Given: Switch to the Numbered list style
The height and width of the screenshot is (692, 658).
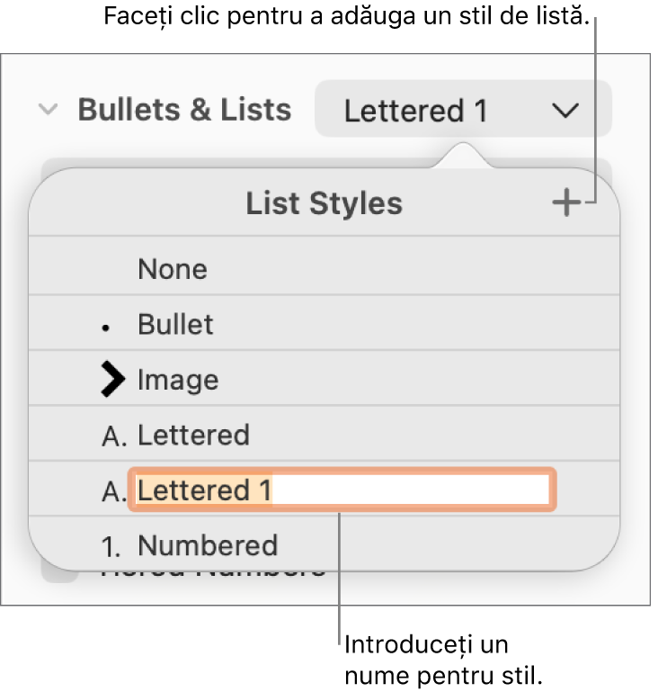Looking at the screenshot, I should click(x=208, y=545).
